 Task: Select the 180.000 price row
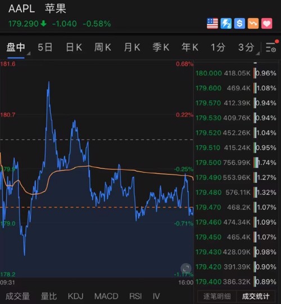click(x=236, y=73)
